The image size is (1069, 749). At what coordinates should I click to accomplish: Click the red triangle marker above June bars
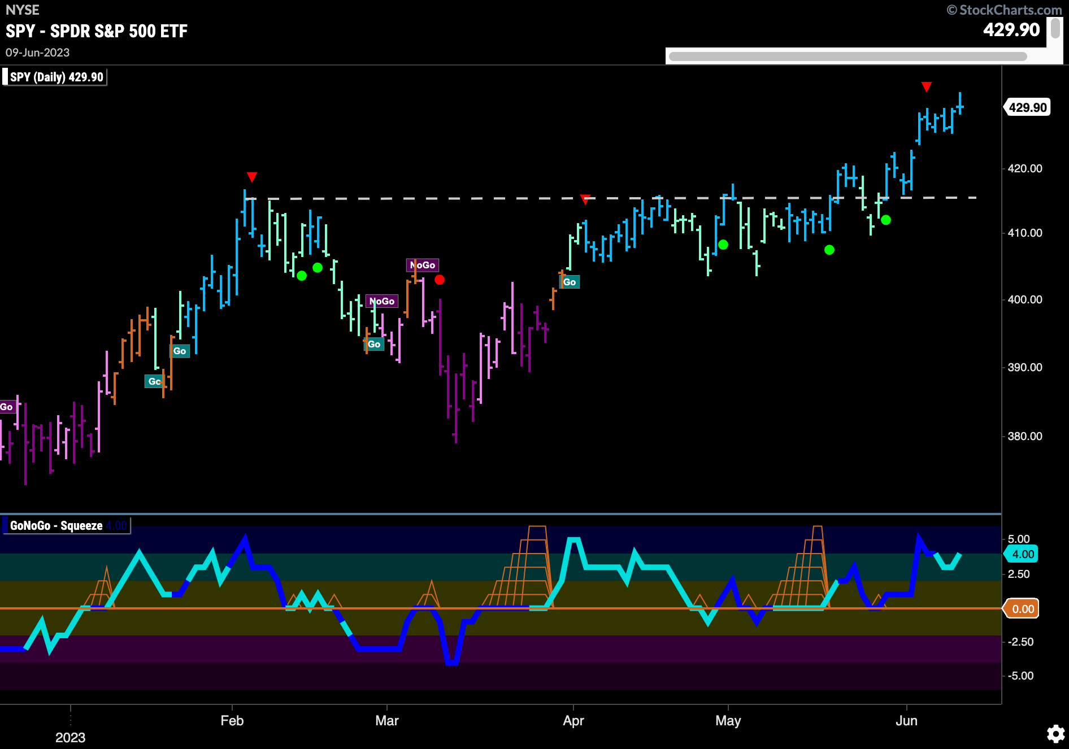coord(927,87)
